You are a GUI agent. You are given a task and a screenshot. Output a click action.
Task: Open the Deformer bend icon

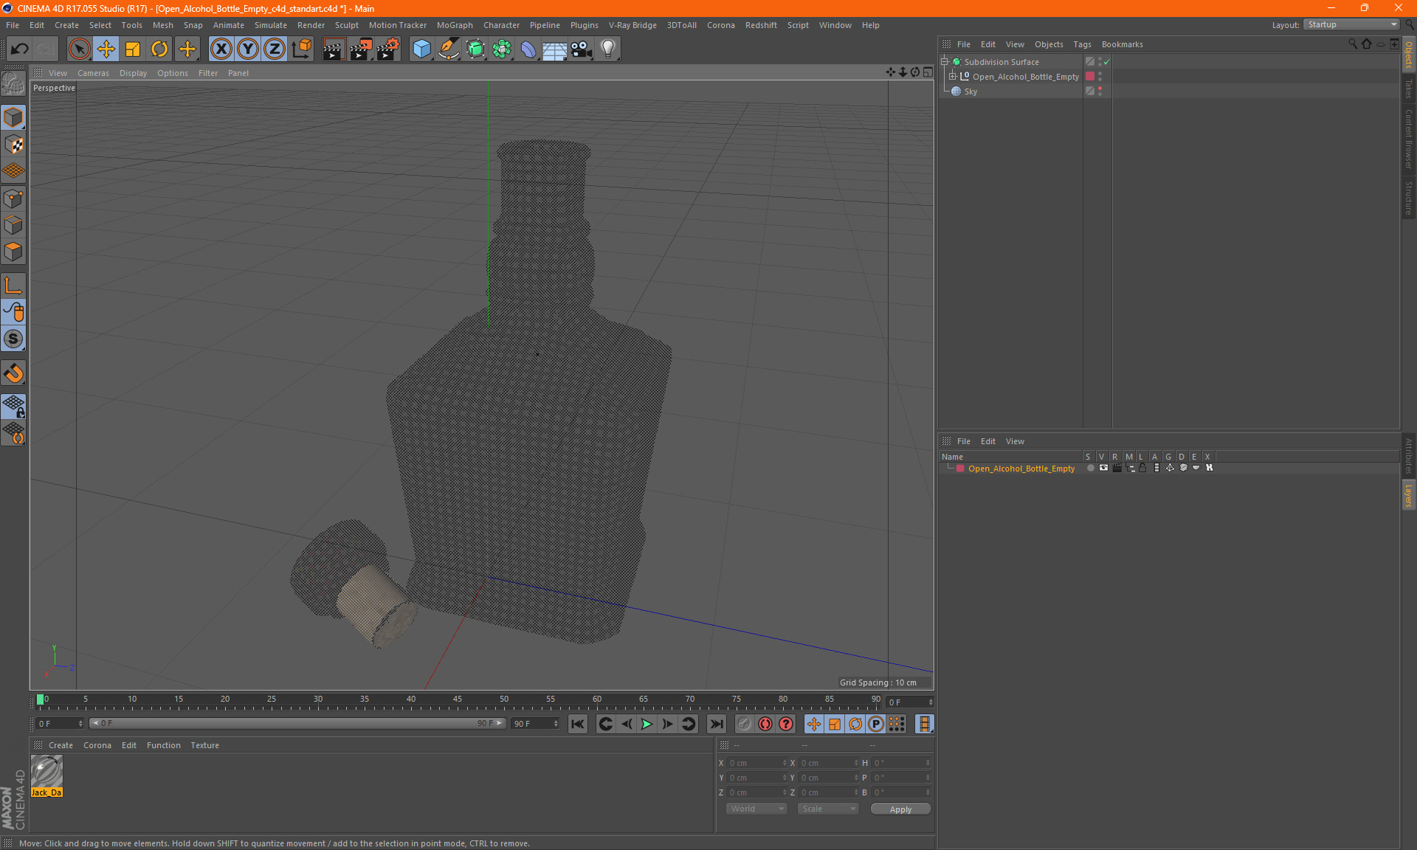528,49
